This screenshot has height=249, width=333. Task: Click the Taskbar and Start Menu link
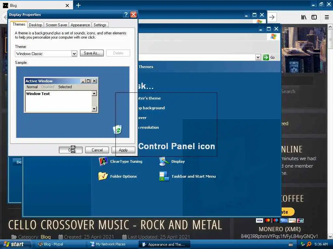pos(193,176)
